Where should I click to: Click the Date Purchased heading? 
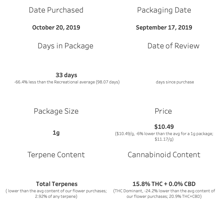56,10
